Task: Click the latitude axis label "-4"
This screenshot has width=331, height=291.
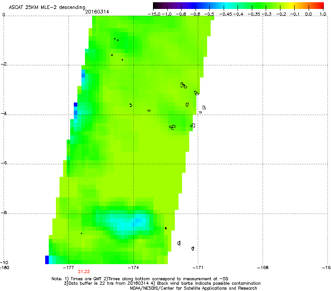Action: pyautogui.click(x=4, y=113)
